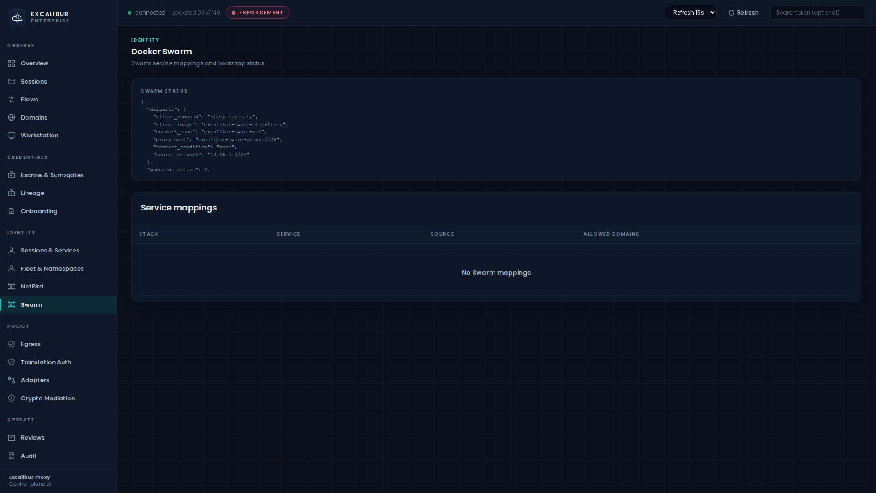This screenshot has height=493, width=876.
Task: Click the Flows arrows icon
Action: [x=11, y=100]
